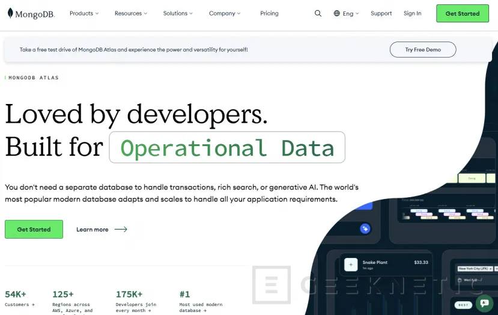
Task: Open the search magnifier icon
Action: click(318, 13)
